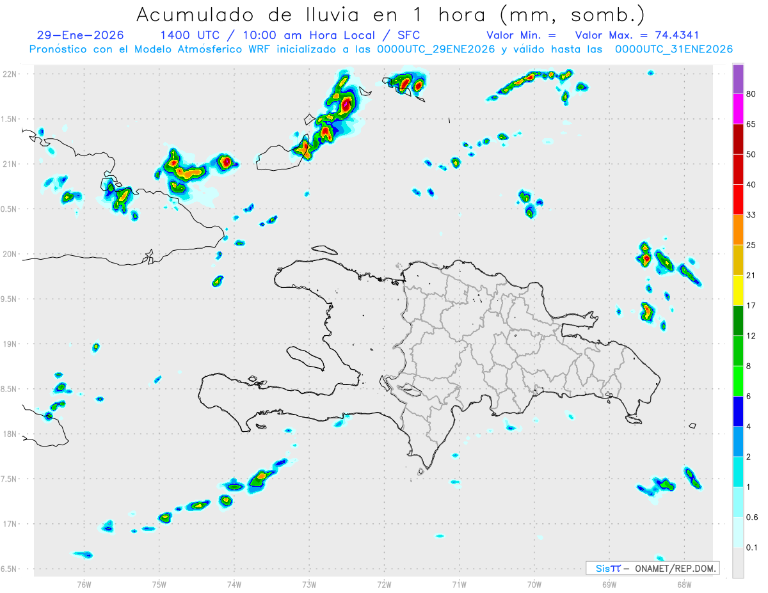This screenshot has height=593, width=768.
Task: Click the gold swatch between 21 and 25
Action: tap(738, 260)
